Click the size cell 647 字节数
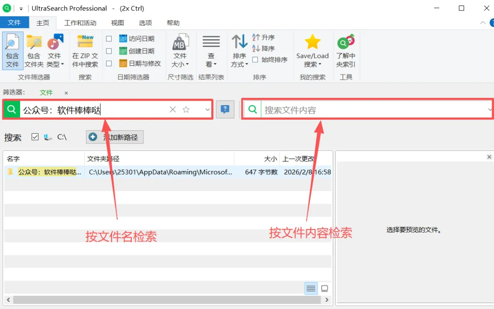The image size is (494, 309). 261,172
